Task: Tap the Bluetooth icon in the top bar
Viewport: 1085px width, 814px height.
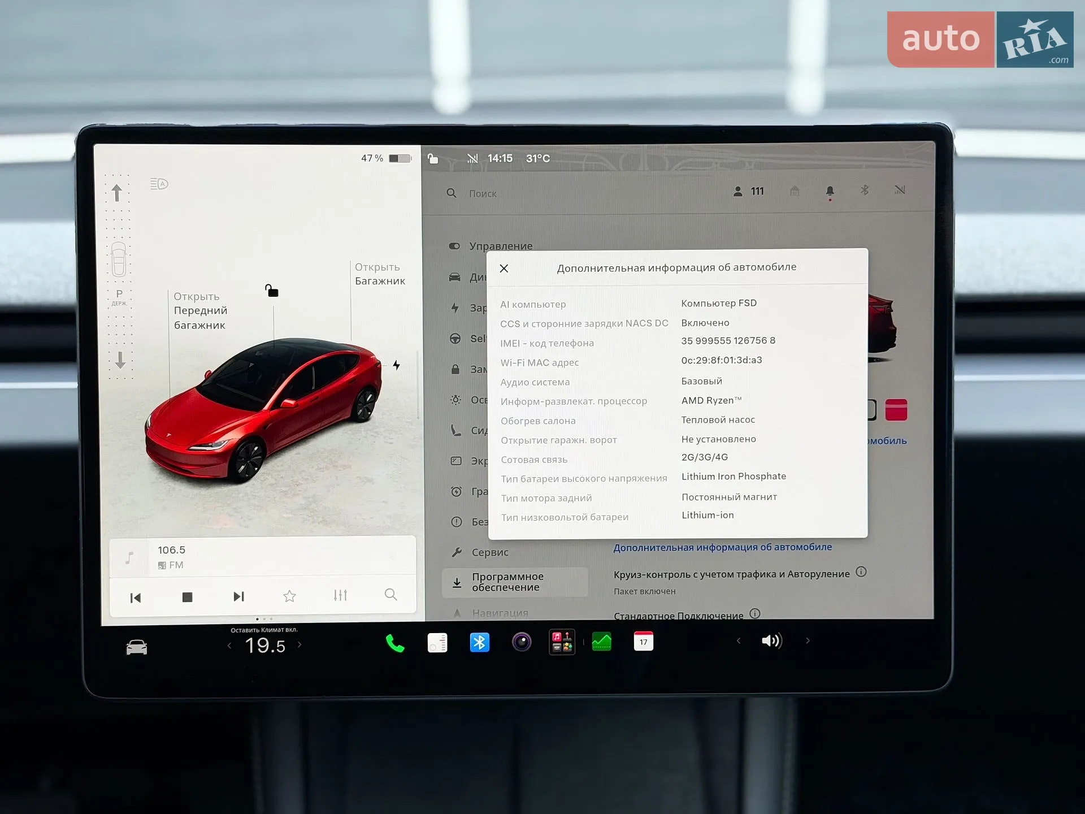Action: point(865,190)
